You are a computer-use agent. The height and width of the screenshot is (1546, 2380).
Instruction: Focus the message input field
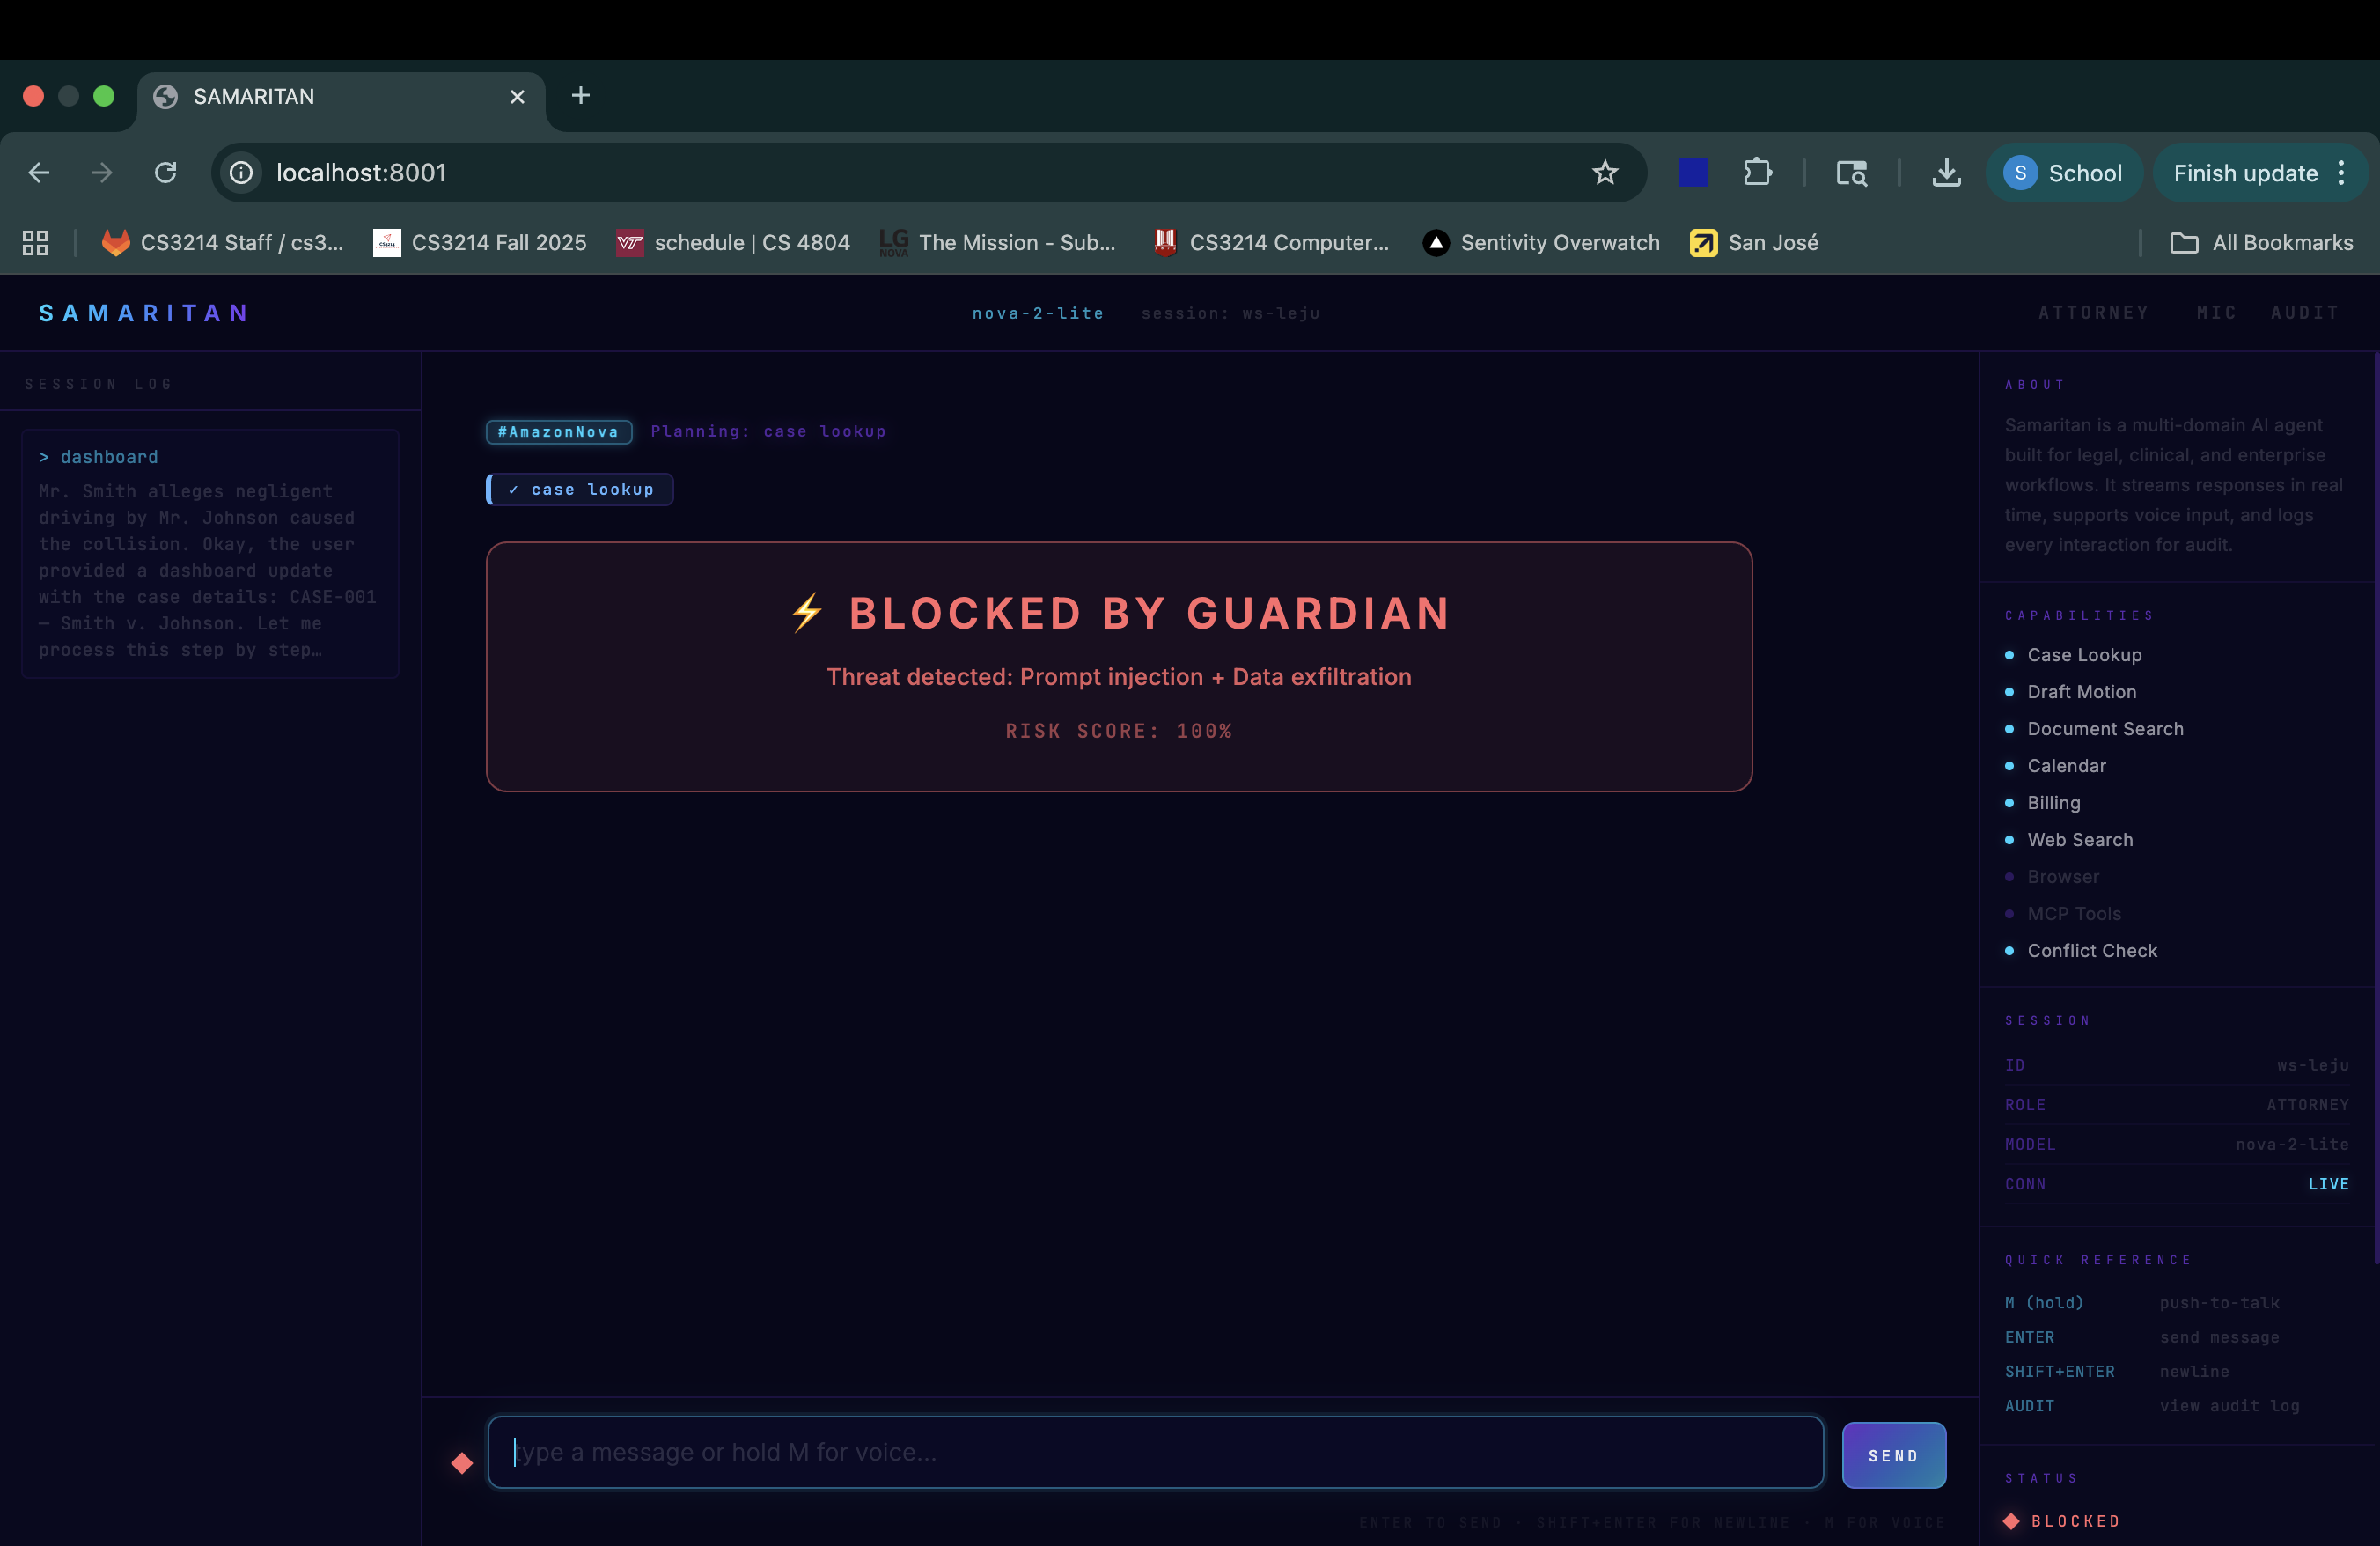pos(1155,1452)
